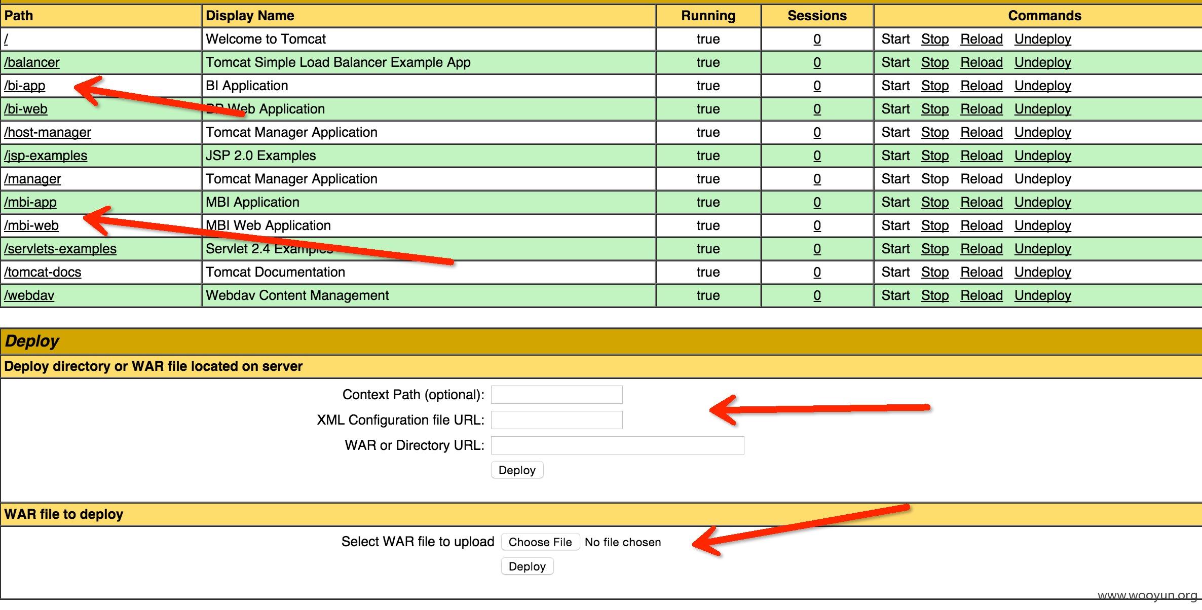Open the /bi-web path link
Viewport: 1202px width, 610px height.
coord(26,109)
